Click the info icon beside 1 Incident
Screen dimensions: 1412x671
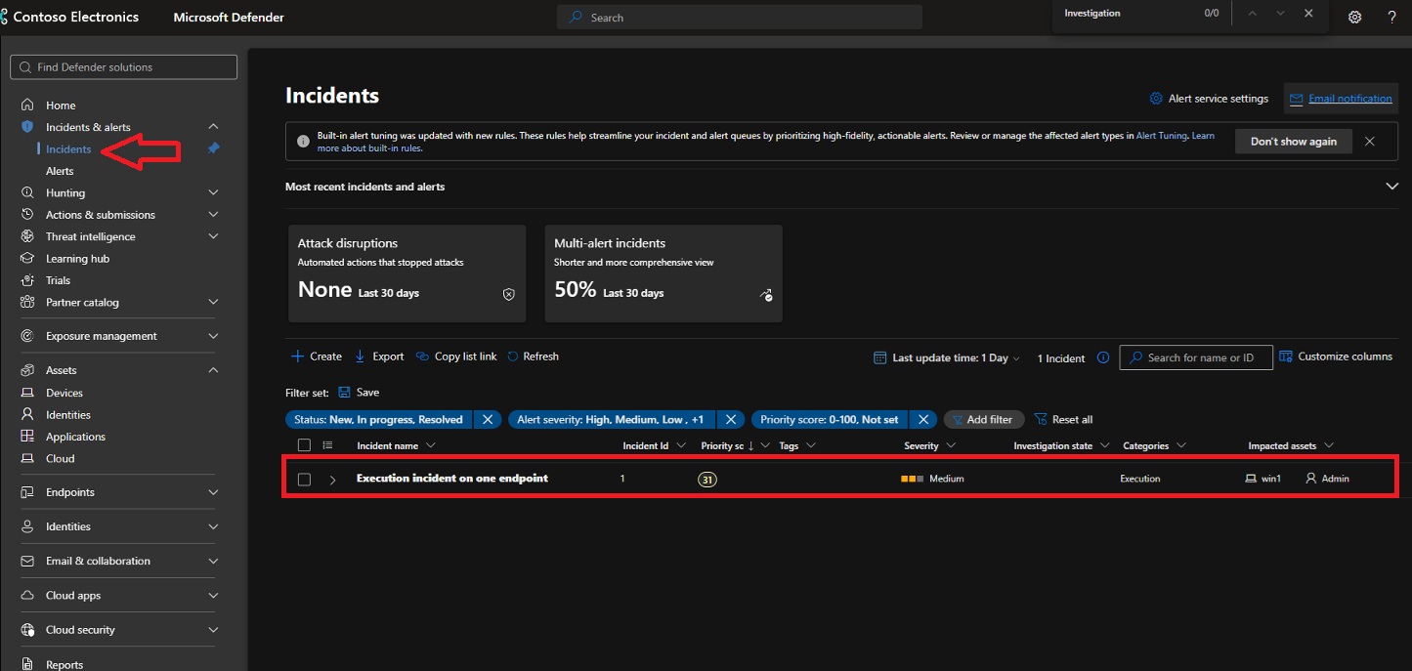(1103, 357)
